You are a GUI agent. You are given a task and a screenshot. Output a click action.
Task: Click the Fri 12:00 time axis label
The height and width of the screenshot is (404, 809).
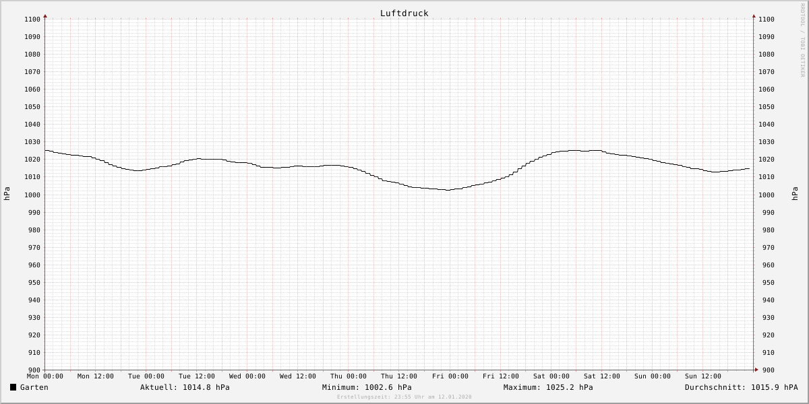[501, 376]
